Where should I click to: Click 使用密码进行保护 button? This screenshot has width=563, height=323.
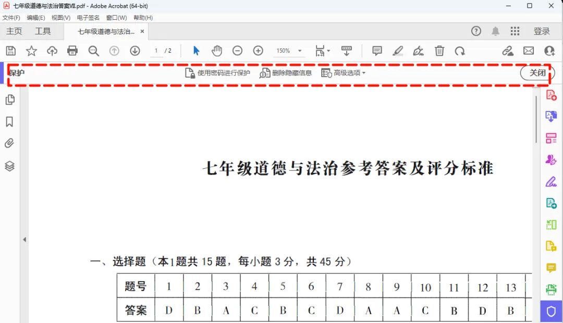217,73
